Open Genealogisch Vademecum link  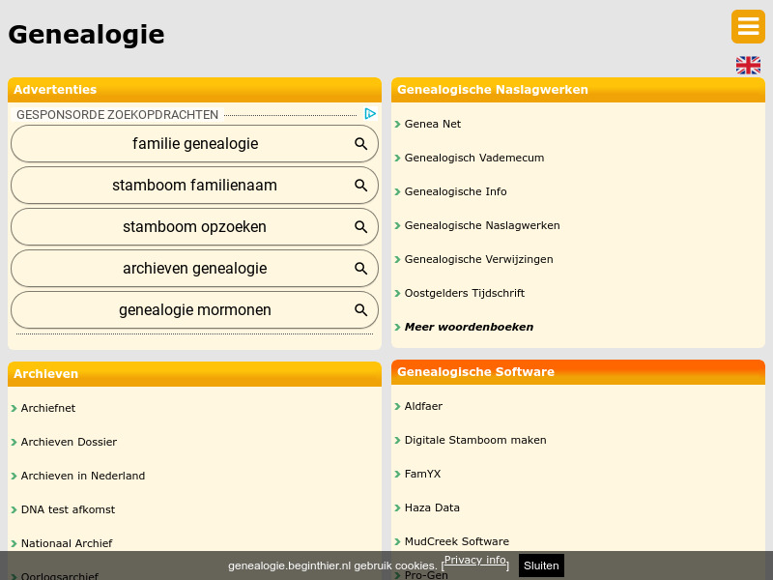click(474, 158)
